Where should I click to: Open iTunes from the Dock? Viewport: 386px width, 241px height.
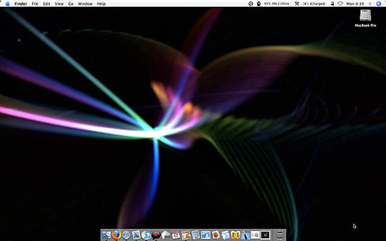[146, 235]
